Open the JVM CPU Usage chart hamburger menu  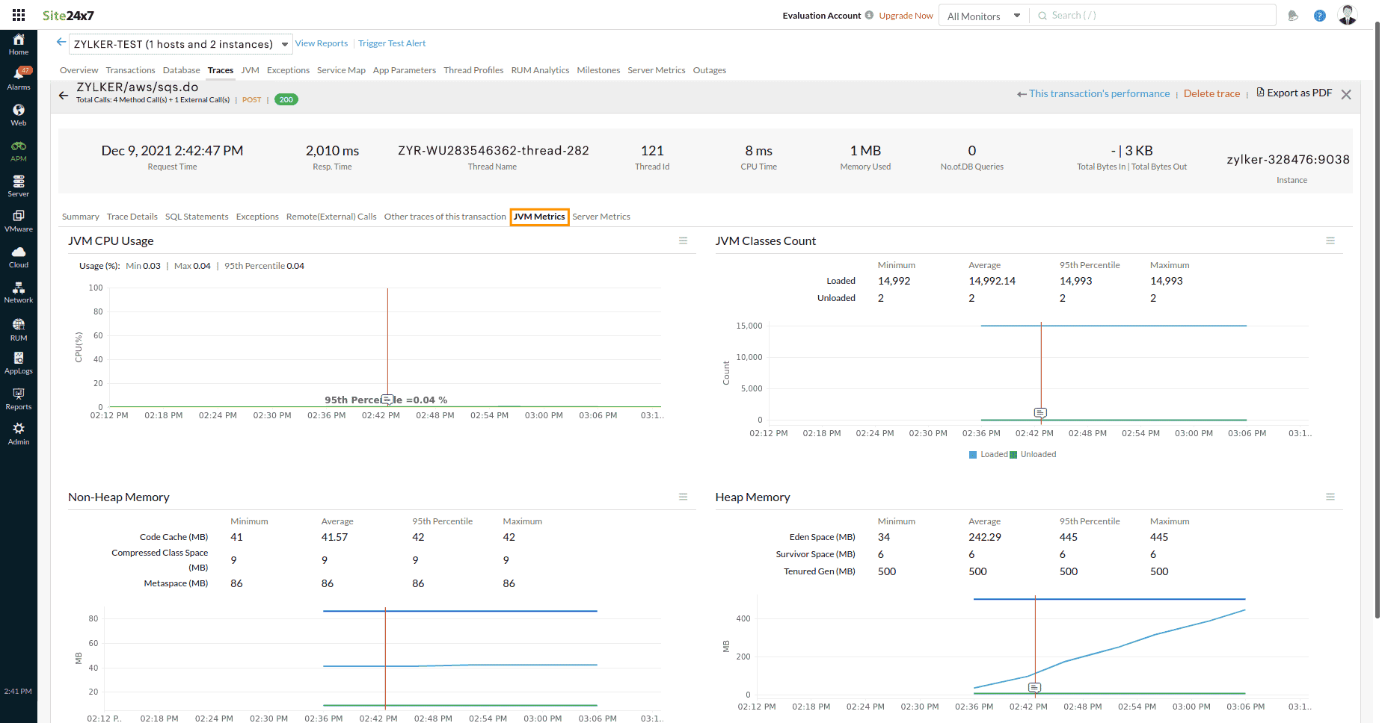point(683,240)
